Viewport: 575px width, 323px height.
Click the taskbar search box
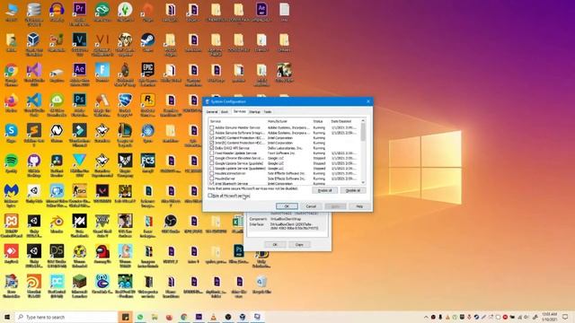coord(66,317)
